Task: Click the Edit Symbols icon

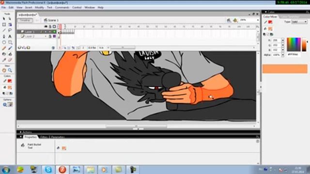Action: 235,20
